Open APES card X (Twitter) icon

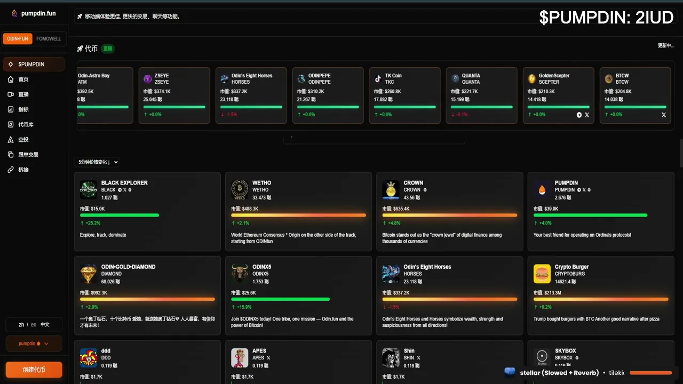268,358
